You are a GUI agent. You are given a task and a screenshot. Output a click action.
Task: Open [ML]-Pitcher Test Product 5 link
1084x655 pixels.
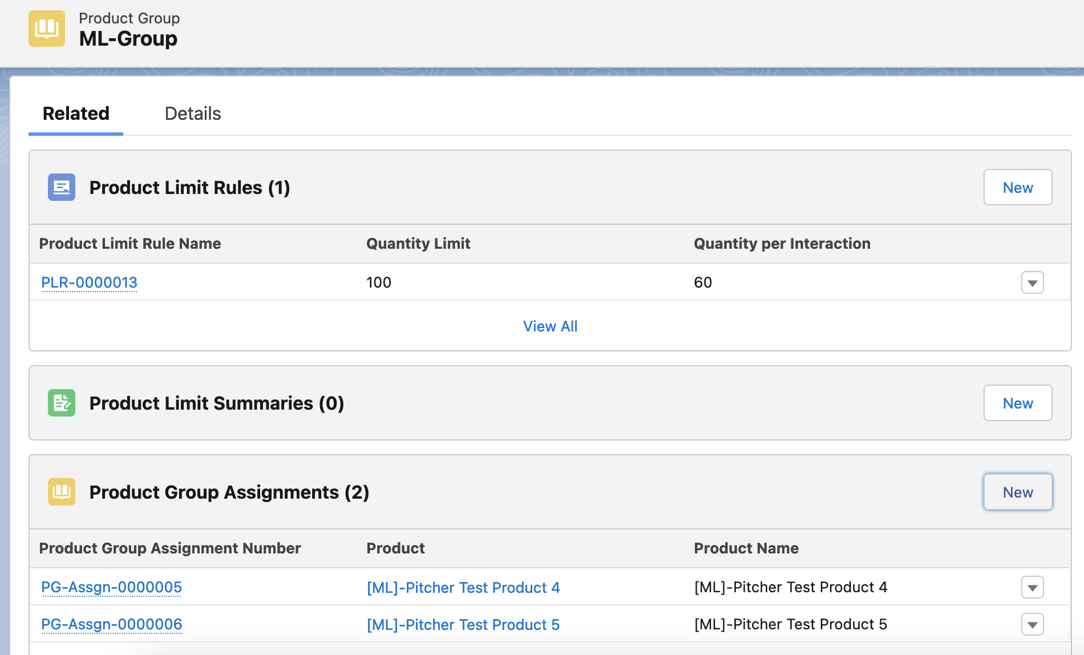coord(463,625)
